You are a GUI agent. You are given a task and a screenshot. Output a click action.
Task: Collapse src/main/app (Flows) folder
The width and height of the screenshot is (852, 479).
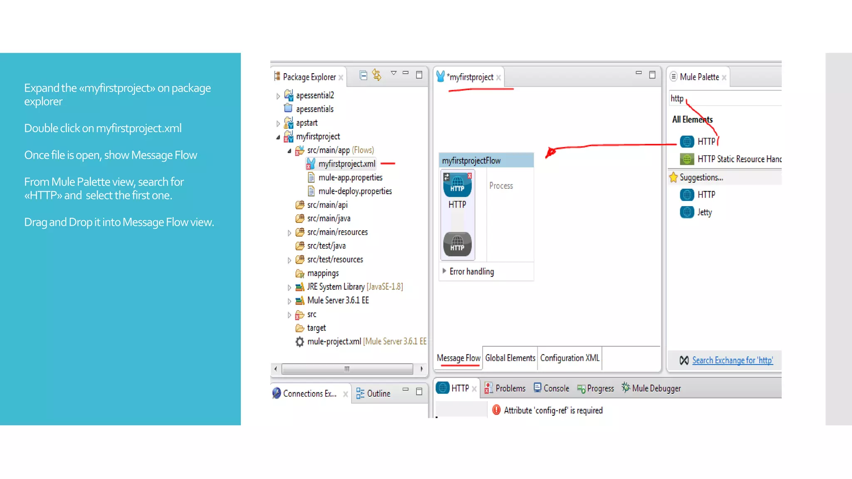(289, 151)
